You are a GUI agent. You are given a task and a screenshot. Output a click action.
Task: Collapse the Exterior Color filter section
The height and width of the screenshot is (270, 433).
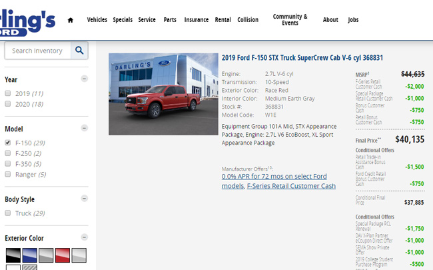85,237
